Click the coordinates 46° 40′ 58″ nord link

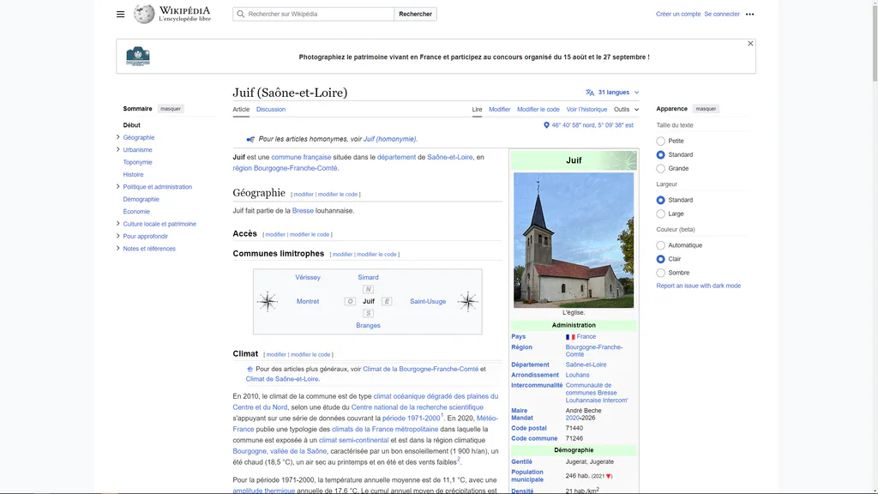(x=592, y=125)
